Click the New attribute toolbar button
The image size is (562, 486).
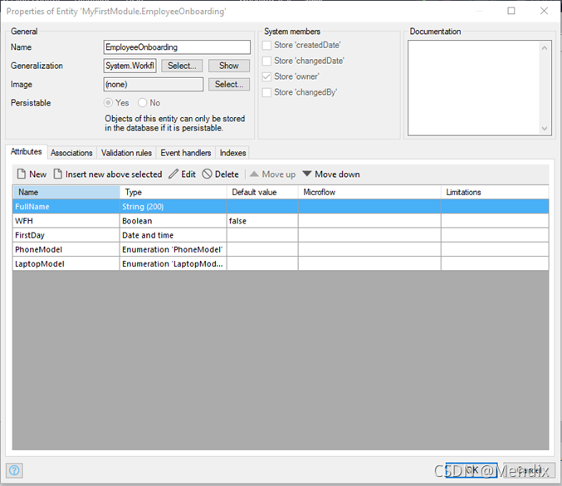tap(32, 174)
